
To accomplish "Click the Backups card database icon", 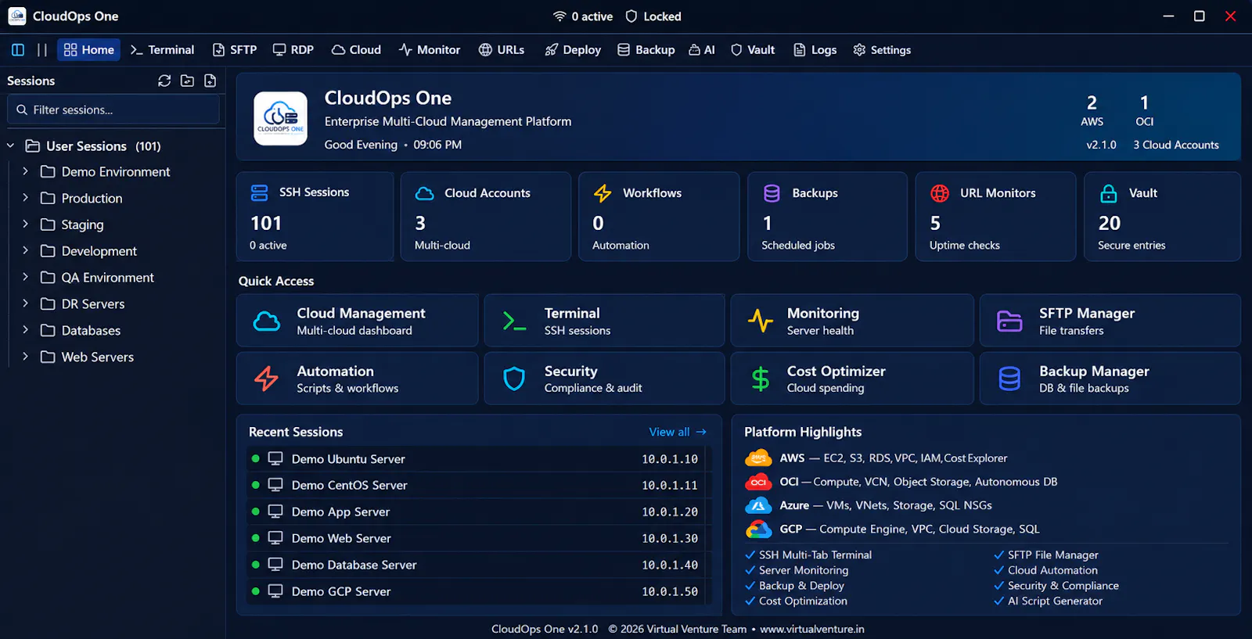I will click(772, 193).
